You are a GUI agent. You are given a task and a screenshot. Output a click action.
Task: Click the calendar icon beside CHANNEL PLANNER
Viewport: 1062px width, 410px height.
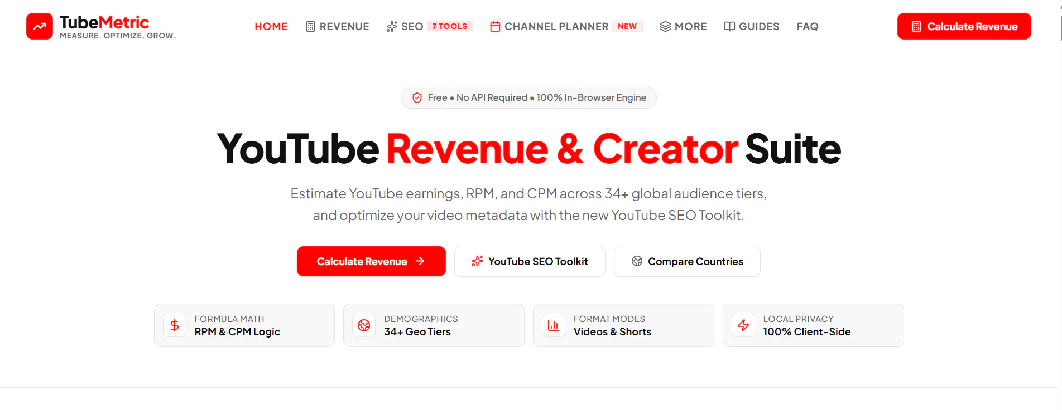coord(495,26)
